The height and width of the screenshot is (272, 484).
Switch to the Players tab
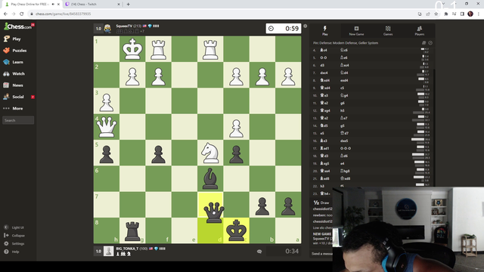(420, 30)
